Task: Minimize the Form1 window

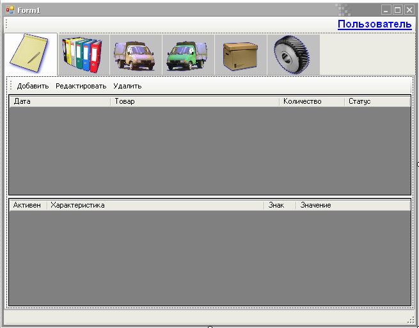Action: click(386, 10)
